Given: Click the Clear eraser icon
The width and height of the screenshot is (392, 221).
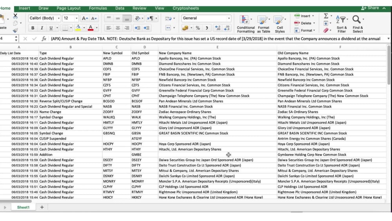Looking at the screenshot, I should (x=326, y=31).
